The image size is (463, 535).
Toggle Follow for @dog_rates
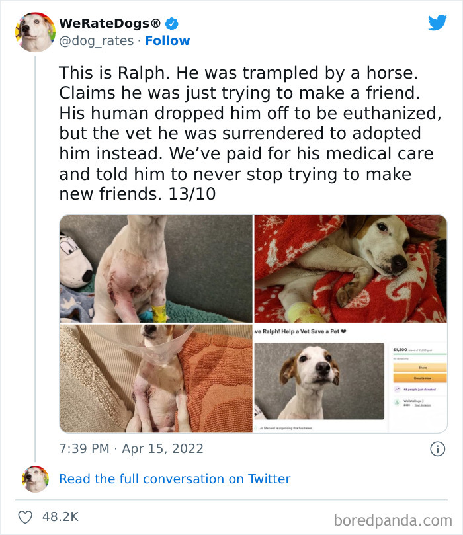[167, 40]
